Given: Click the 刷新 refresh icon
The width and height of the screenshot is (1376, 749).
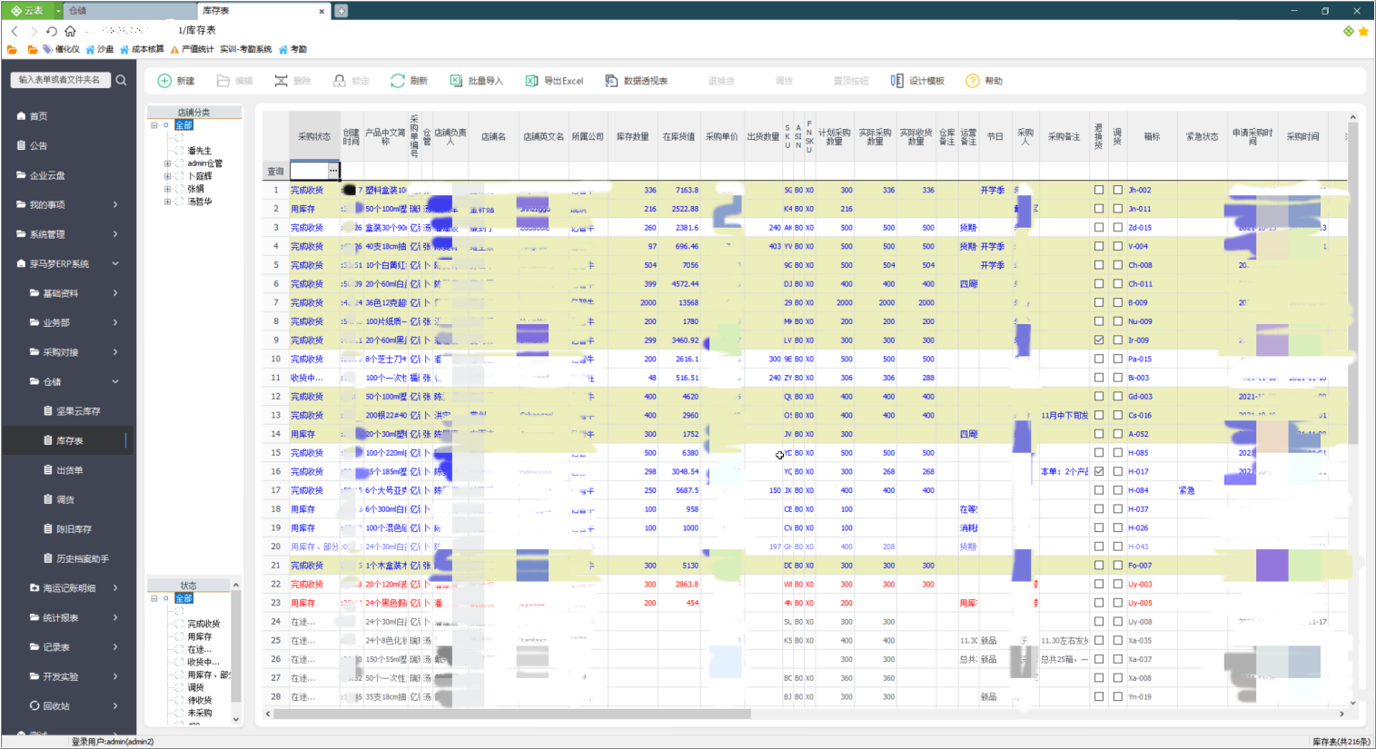Looking at the screenshot, I should pos(398,81).
